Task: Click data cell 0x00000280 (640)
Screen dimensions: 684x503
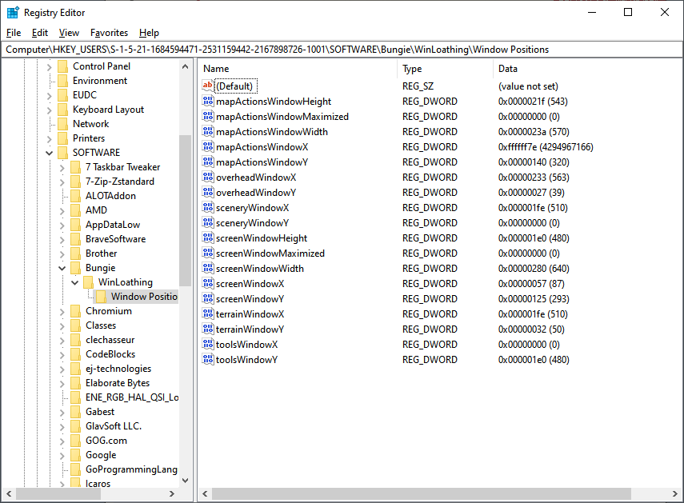Action: point(534,269)
